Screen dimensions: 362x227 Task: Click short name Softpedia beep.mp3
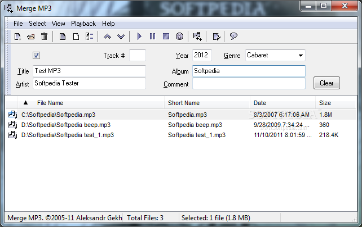(195, 125)
